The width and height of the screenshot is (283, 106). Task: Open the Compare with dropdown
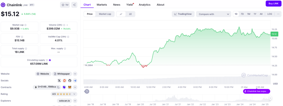tap(214, 14)
